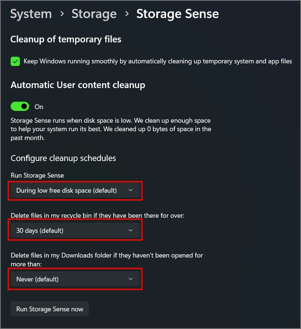Image resolution: width=301 pixels, height=329 pixels.
Task: Turn off Automatic User content cleanup toggle
Action: 20,106
